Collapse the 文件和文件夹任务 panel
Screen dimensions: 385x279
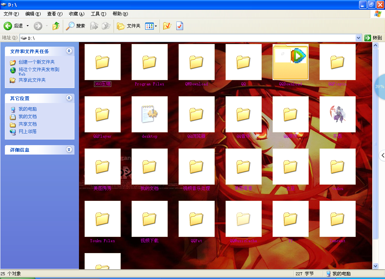[69, 51]
